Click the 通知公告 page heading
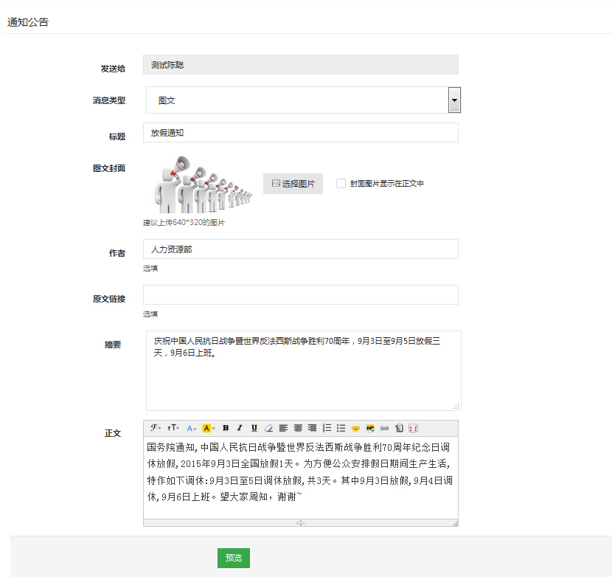The height and width of the screenshot is (577, 612). 28,22
